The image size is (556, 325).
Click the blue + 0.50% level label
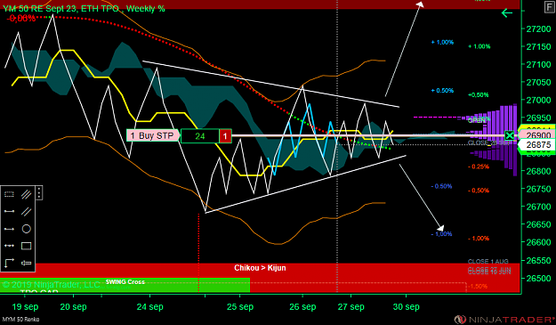442,91
